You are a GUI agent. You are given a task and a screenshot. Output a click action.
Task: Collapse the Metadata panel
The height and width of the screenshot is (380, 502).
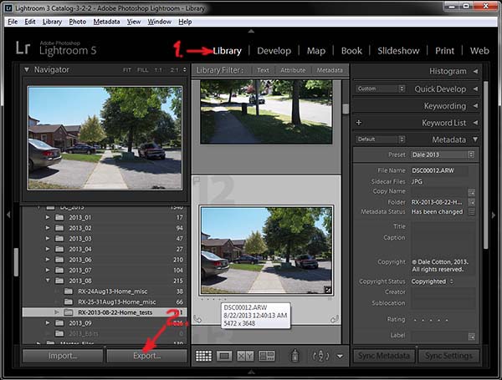[x=475, y=139]
